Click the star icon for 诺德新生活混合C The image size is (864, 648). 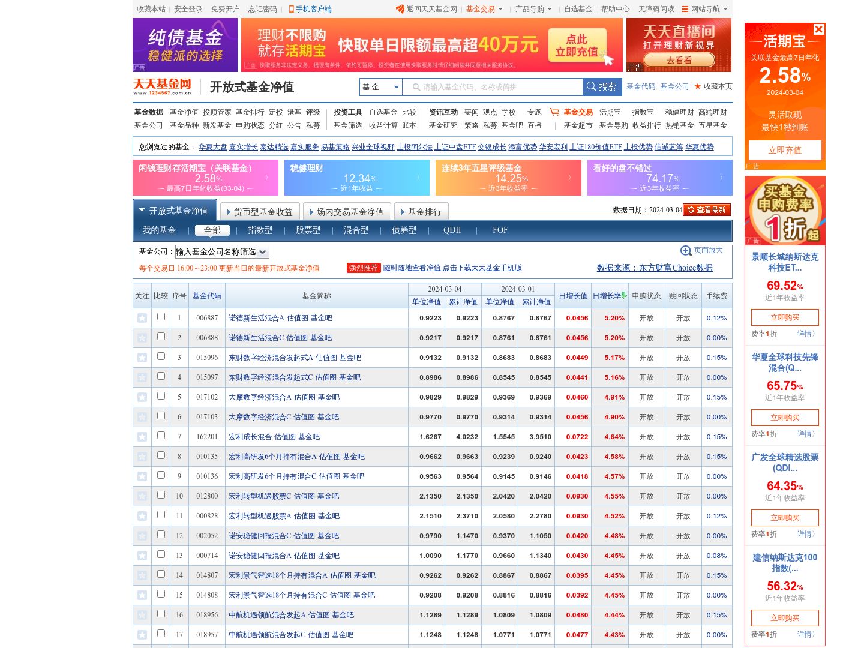[x=142, y=338]
